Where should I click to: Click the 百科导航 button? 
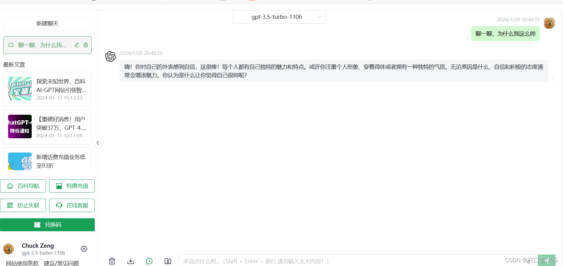tap(23, 186)
